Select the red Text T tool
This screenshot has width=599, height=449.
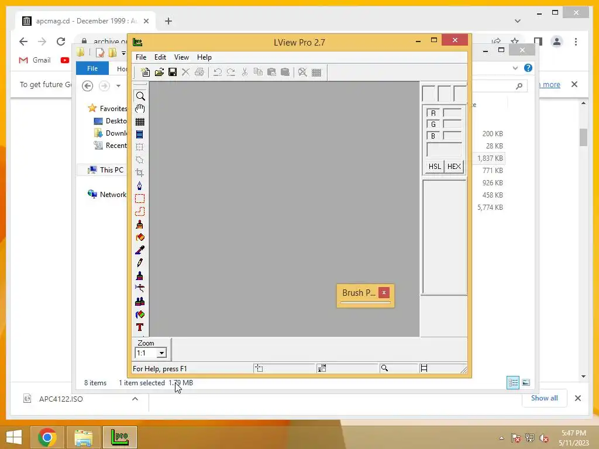click(x=140, y=327)
